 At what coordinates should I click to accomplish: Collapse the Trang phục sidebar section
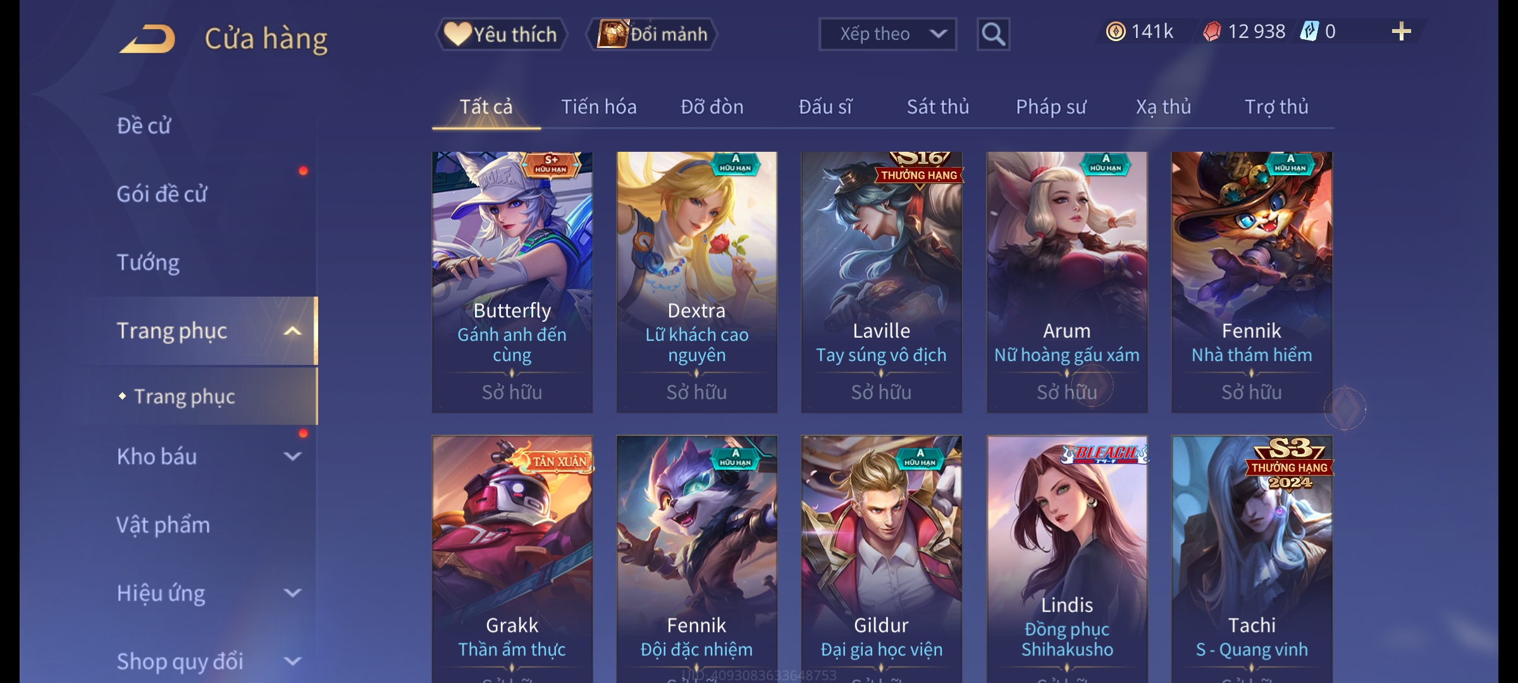(292, 331)
